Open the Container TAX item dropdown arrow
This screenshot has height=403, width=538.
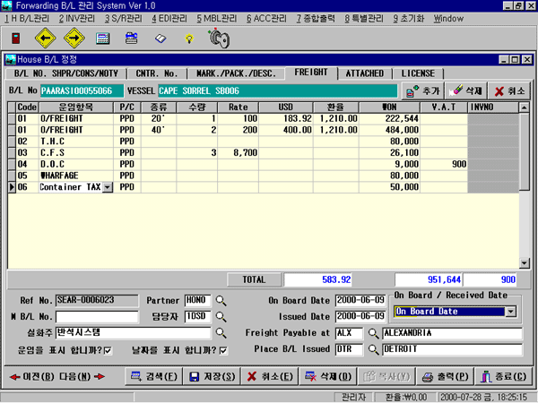(x=108, y=187)
